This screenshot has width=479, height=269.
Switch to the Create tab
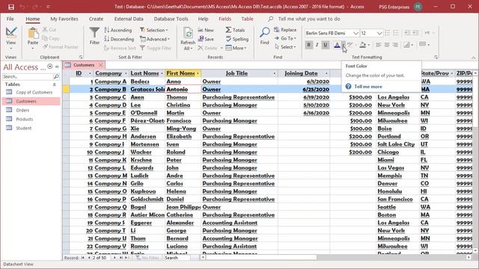tap(96, 19)
